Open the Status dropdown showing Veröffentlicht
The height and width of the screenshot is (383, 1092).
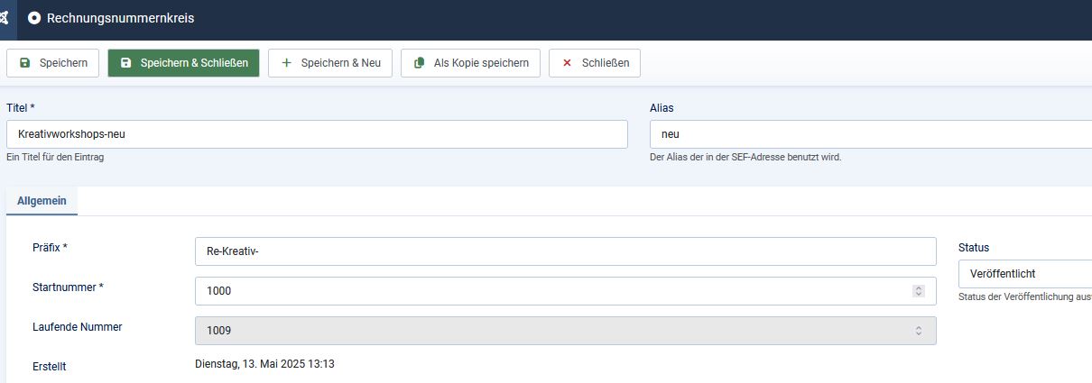pos(1024,273)
